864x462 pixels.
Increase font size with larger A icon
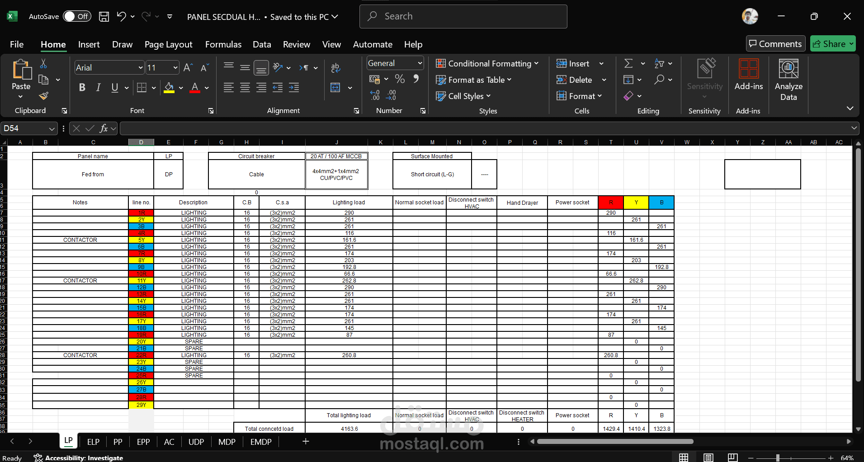click(188, 68)
